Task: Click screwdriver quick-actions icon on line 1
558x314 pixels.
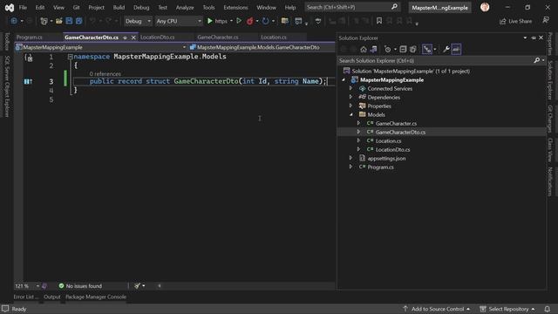Action: point(29,58)
